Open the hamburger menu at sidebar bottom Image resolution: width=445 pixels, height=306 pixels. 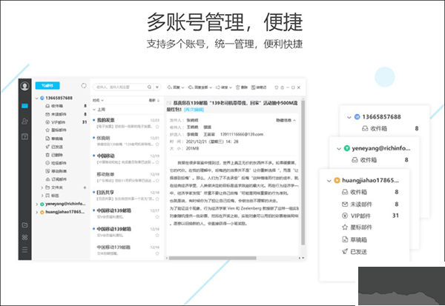click(x=24, y=250)
